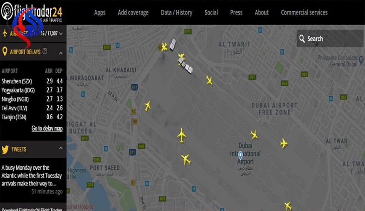The image size is (365, 211).
Task: Open Commercial services
Action: pyautogui.click(x=304, y=12)
